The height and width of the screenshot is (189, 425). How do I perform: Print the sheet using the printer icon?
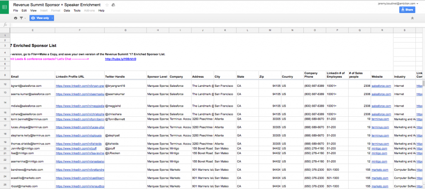point(15,18)
